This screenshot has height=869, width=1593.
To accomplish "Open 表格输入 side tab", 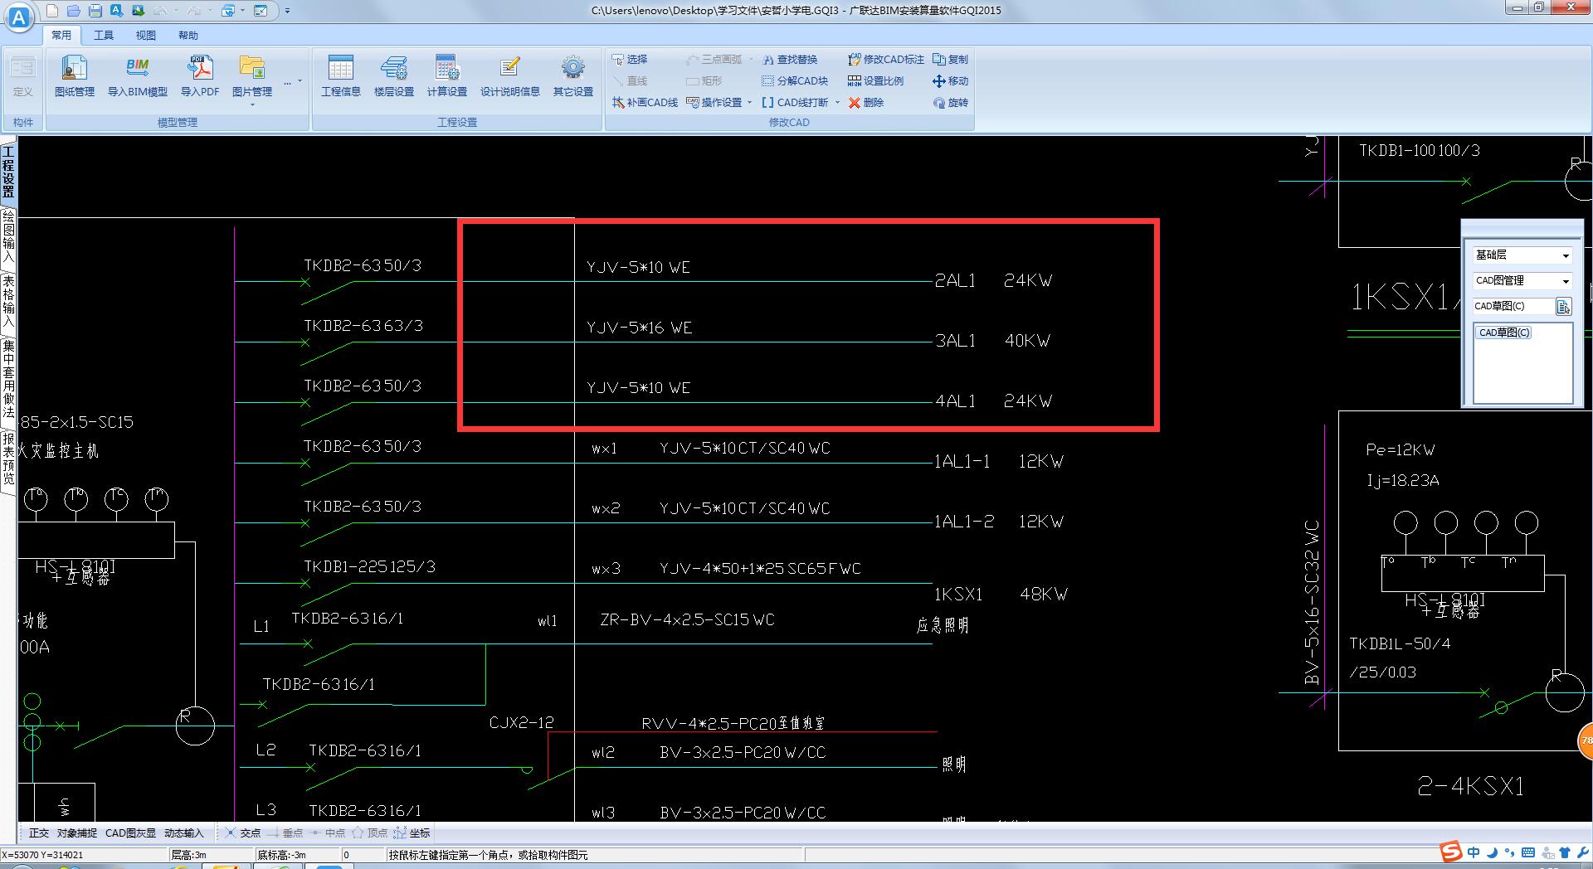I will click(x=8, y=302).
